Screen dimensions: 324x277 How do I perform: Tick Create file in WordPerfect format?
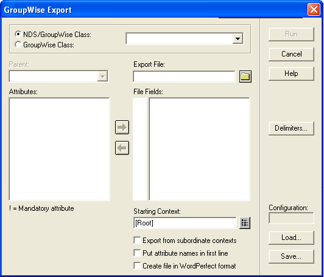(137, 265)
